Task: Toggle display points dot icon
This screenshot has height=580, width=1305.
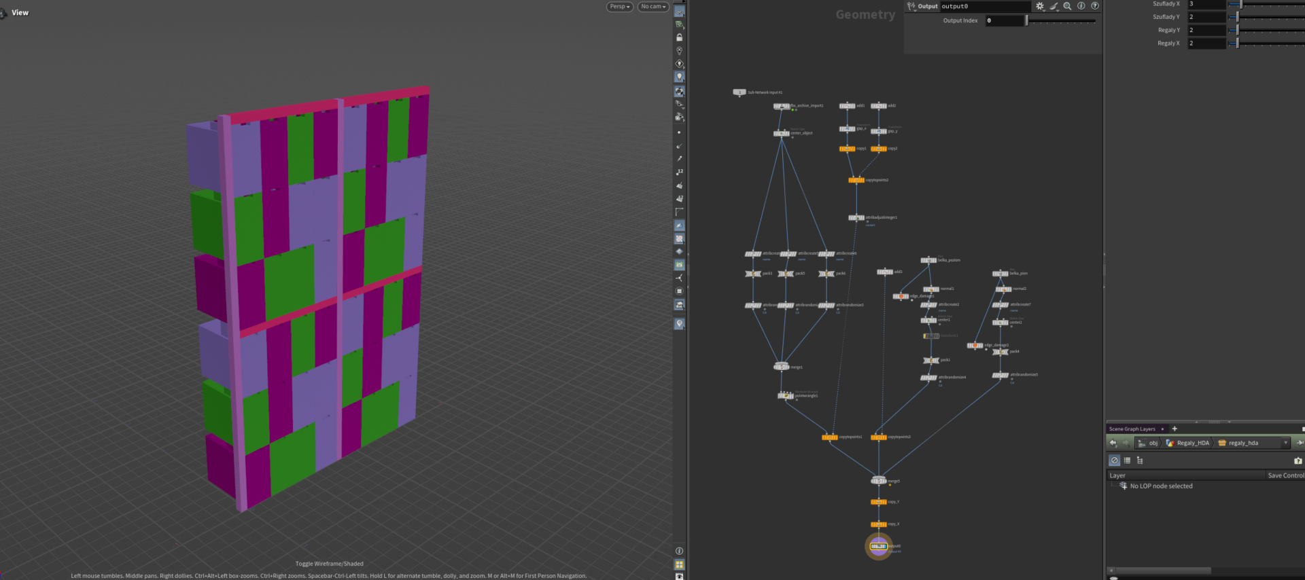Action: coord(679,132)
